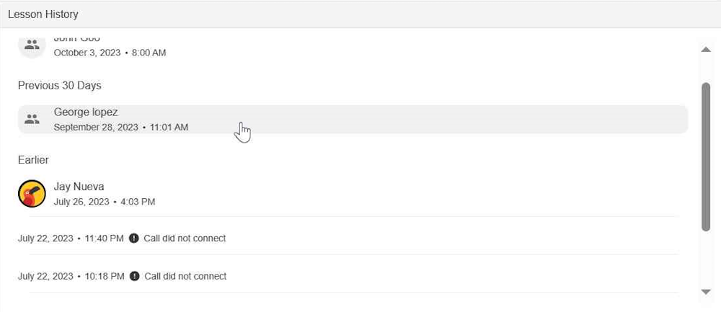Click the vertical scrollbar thumb
Screen dimensions: 721x312
point(706,156)
